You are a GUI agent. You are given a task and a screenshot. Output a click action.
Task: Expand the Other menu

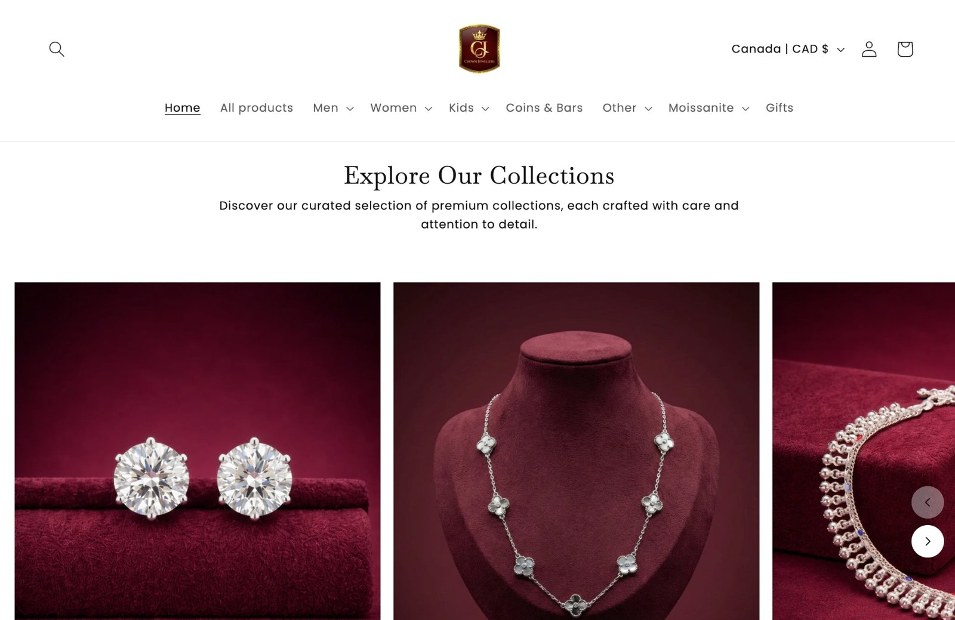627,108
